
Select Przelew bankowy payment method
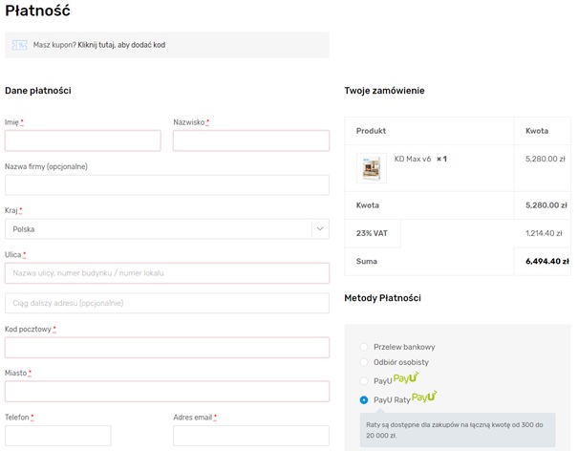pos(364,347)
